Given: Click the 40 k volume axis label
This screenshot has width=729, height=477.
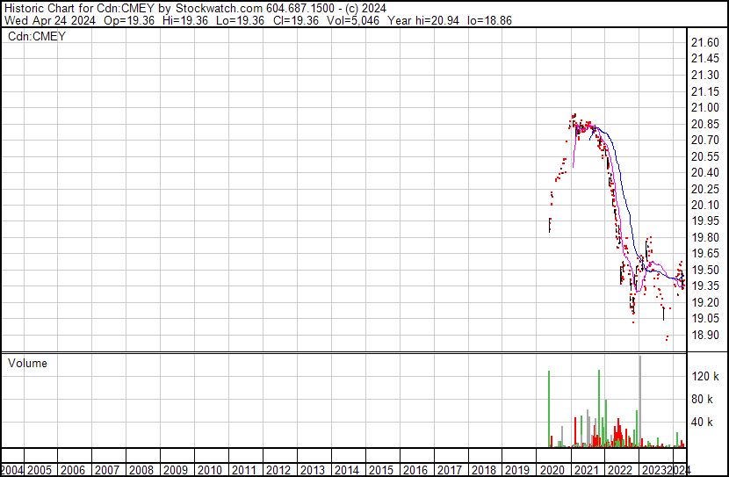Looking at the screenshot, I should (702, 422).
